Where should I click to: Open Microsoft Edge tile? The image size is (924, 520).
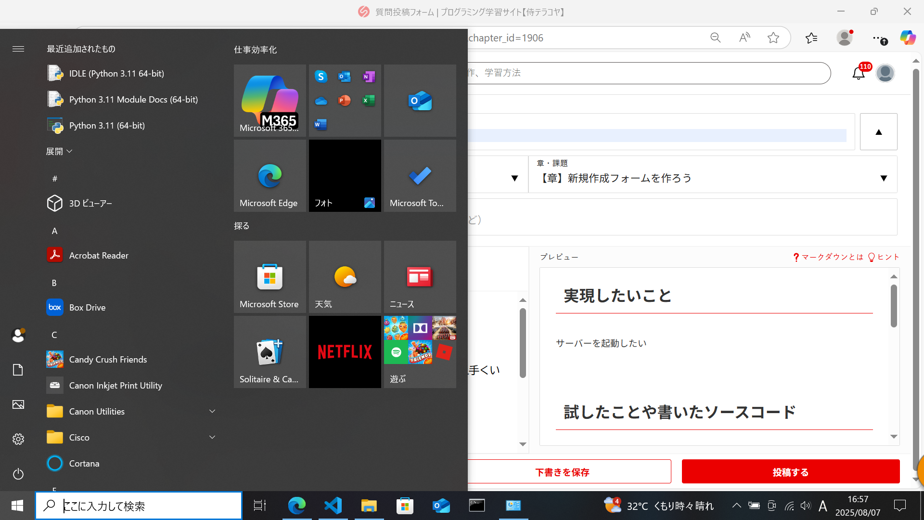270,176
